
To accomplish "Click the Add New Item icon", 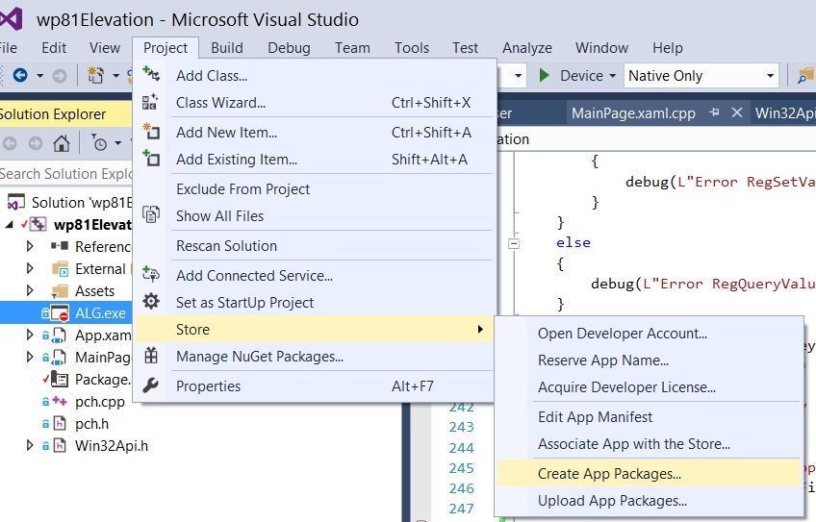I will tap(151, 131).
